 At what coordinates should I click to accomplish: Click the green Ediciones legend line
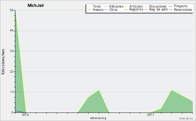click(x=106, y=7)
